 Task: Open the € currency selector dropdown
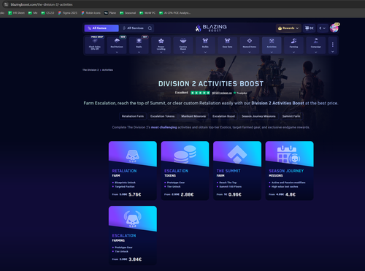(323, 28)
